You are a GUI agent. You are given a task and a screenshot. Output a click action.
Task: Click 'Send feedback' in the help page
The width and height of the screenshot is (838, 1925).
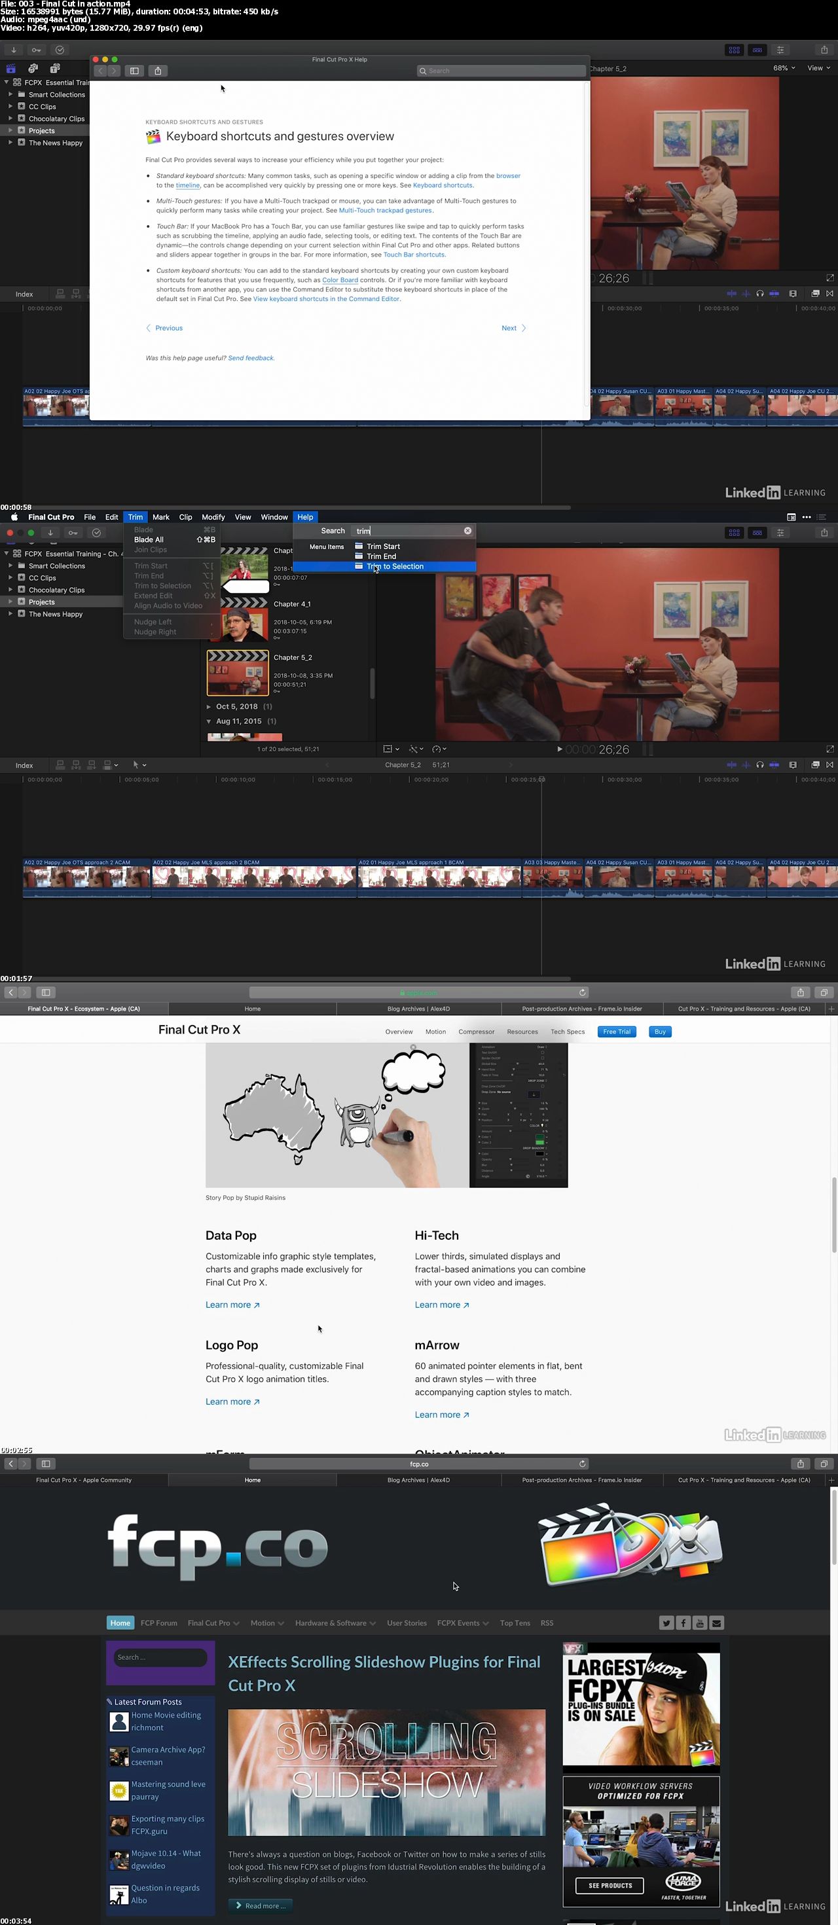click(x=251, y=358)
